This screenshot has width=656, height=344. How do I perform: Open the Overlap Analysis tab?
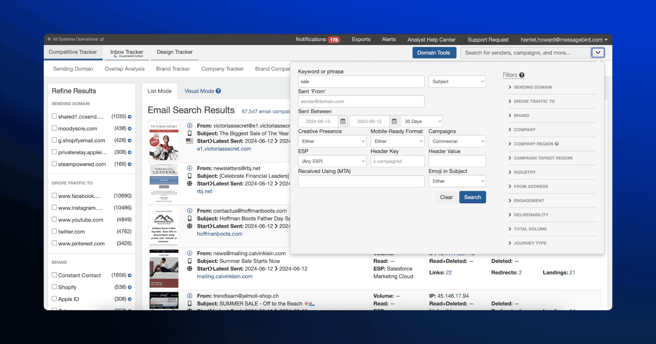tap(125, 69)
